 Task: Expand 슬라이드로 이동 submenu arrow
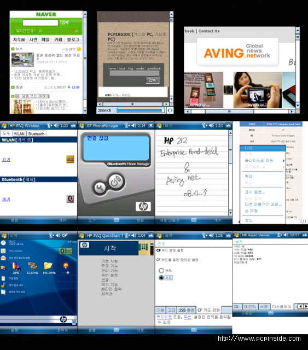click(x=283, y=160)
